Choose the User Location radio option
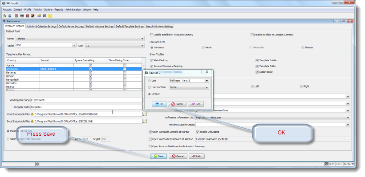Image resolution: width=365 pixels, height=177 pixels. [x=149, y=87]
